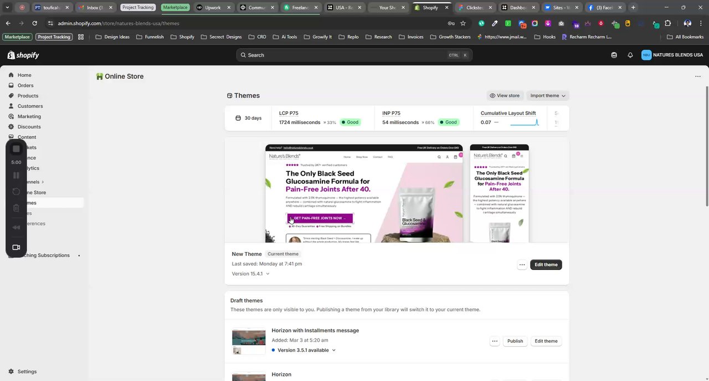
Task: Open the Design Ideas bookmark folder
Action: coord(112,37)
